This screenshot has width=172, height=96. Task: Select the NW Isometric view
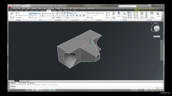(34, 17)
